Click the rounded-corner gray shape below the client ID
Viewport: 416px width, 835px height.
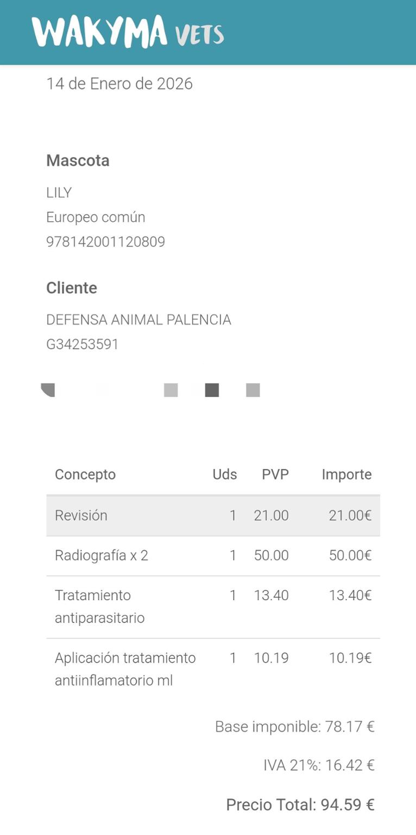click(48, 390)
